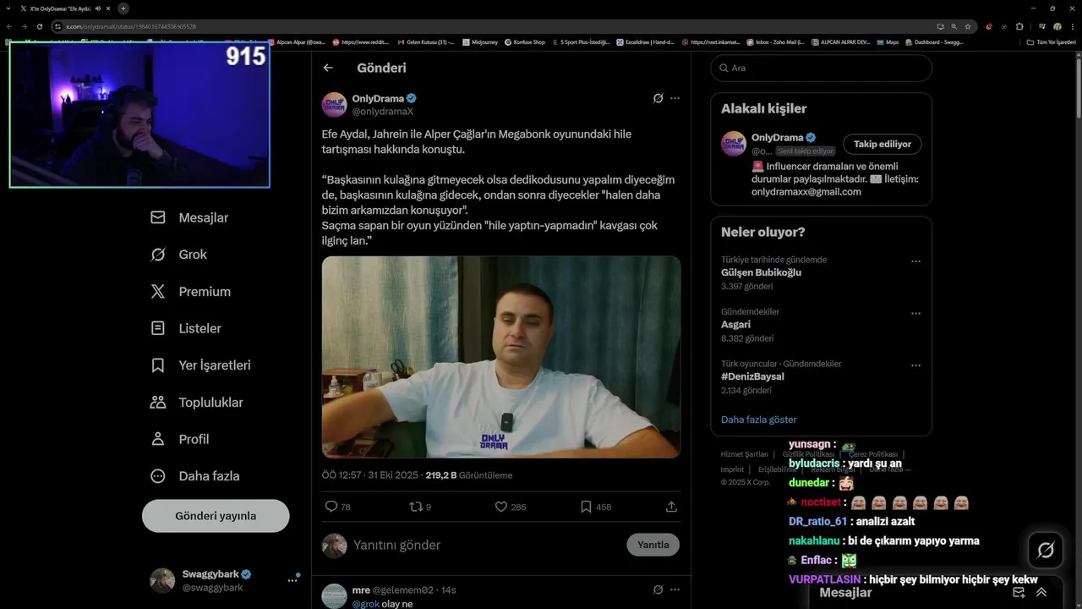Open Swaggybark account menu dots
Viewport: 1082px width, 609px height.
tap(292, 580)
